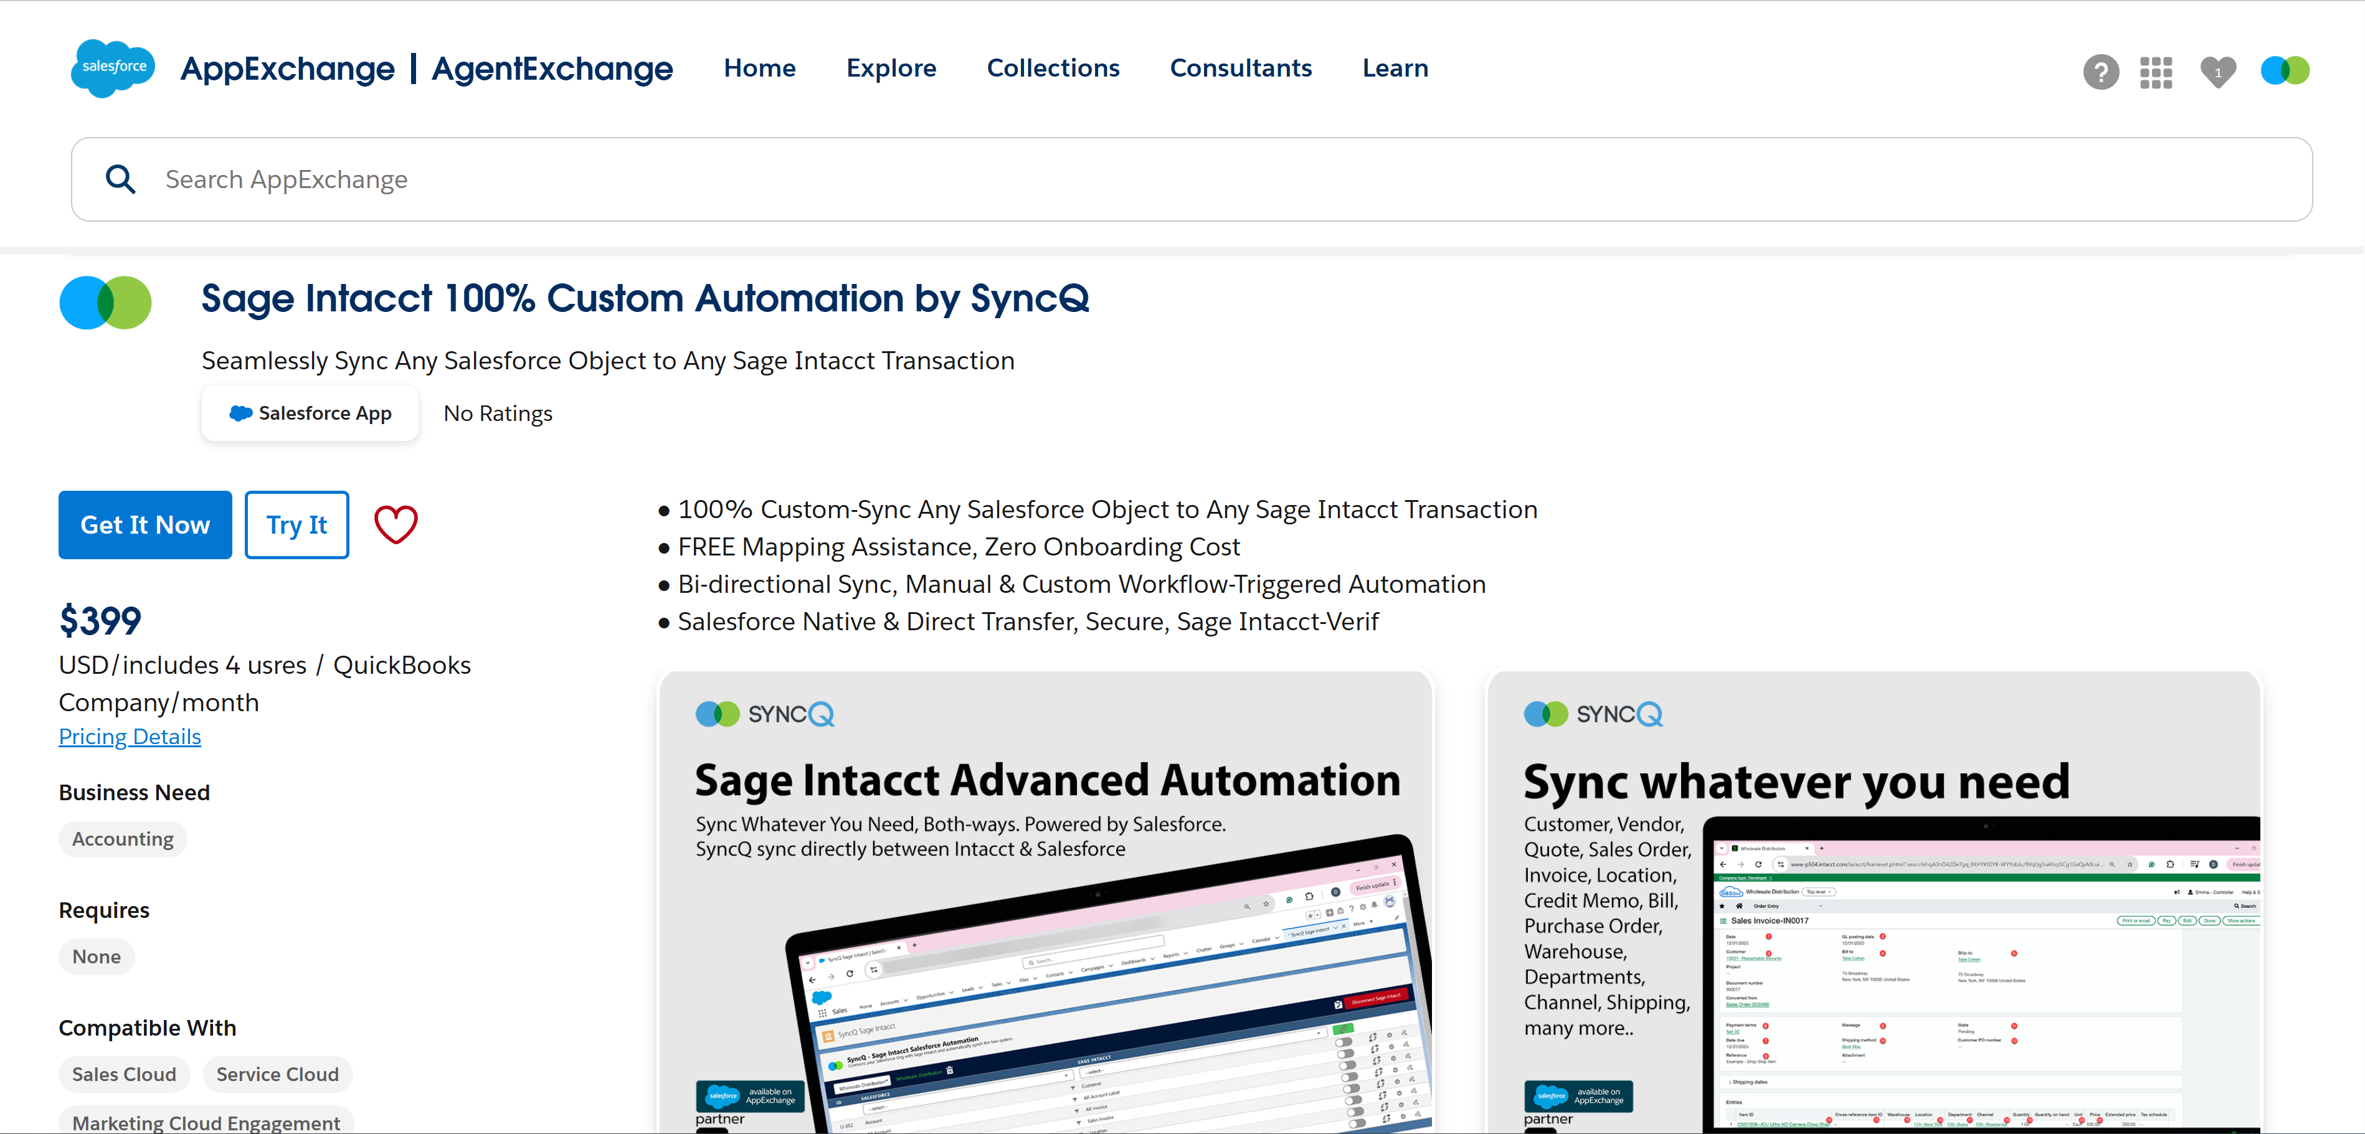Open the Home menu item

pos(759,68)
